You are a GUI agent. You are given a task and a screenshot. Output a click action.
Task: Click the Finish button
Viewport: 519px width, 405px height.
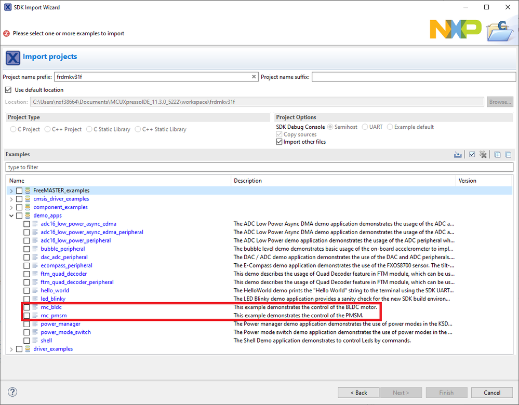(x=446, y=393)
